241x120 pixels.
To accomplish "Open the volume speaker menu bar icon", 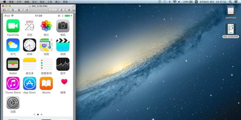I will tap(179, 2).
